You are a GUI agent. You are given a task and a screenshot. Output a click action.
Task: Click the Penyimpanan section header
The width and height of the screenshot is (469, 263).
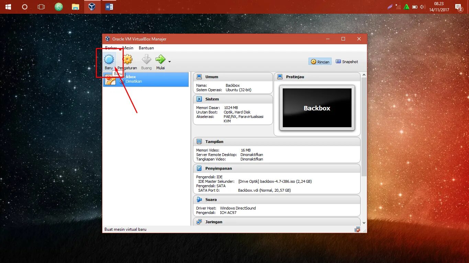277,168
